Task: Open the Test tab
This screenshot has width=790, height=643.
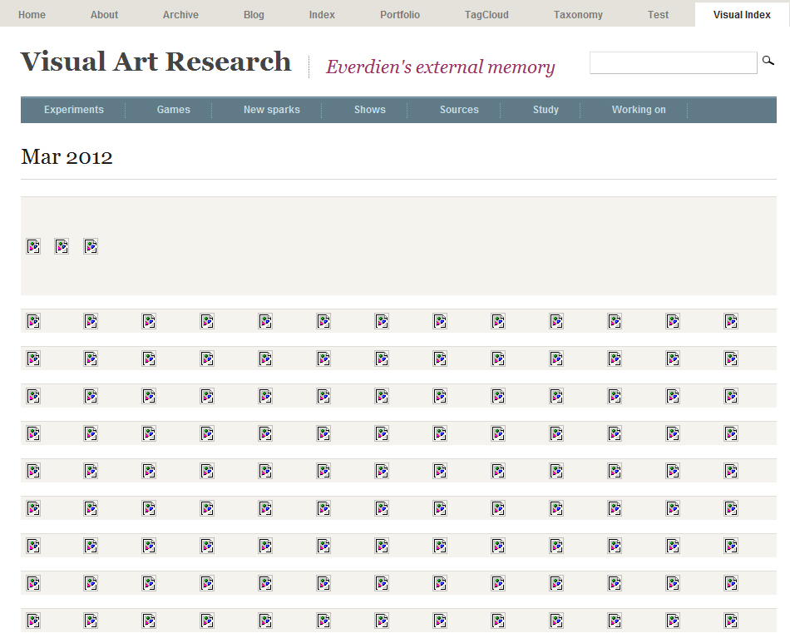Action: click(x=658, y=15)
